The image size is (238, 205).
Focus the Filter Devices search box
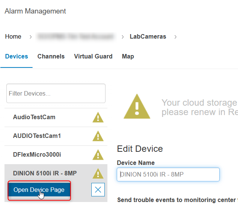click(x=56, y=93)
